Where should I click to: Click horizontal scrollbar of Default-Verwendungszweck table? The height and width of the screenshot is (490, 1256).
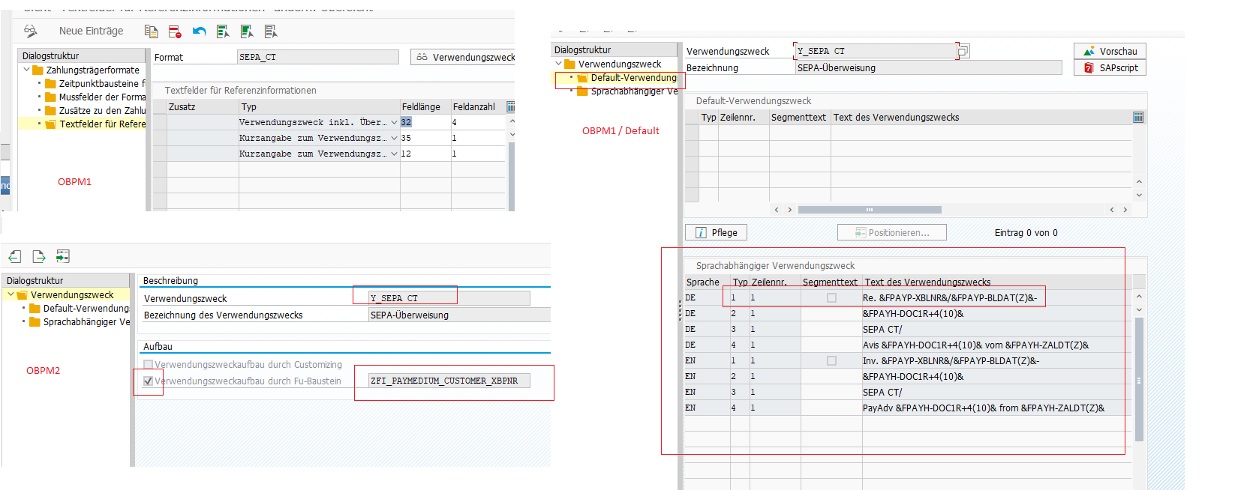pyautogui.click(x=869, y=210)
